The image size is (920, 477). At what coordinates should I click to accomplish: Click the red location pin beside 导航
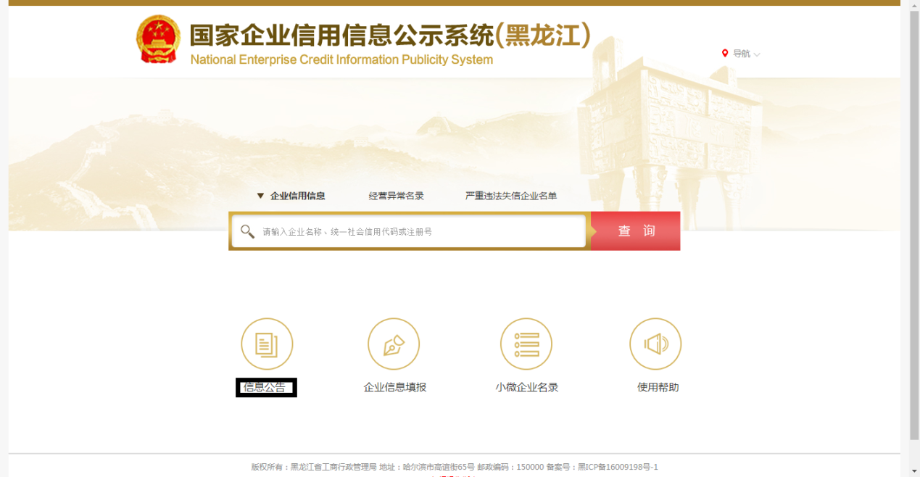point(724,53)
